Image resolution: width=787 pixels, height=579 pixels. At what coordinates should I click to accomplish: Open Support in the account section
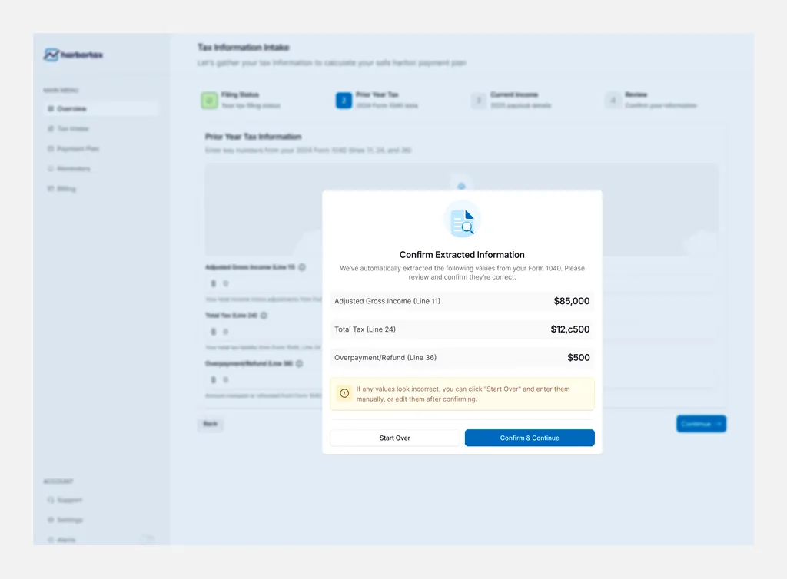tap(101, 500)
